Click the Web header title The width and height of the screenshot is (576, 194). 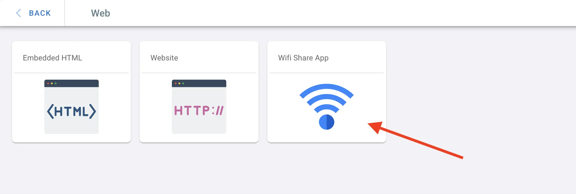point(100,13)
